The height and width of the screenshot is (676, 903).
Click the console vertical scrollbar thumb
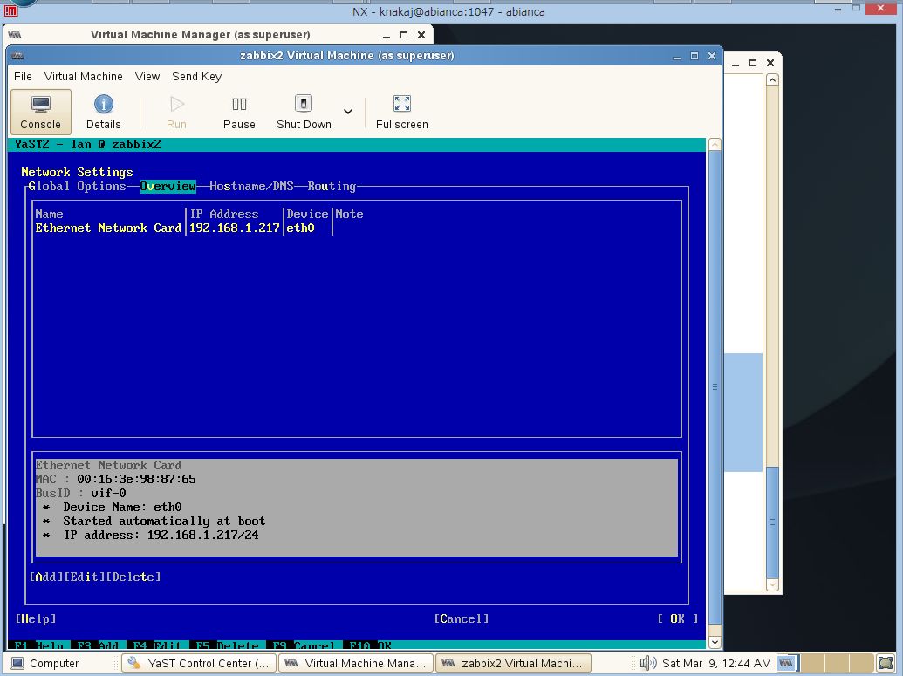point(714,387)
